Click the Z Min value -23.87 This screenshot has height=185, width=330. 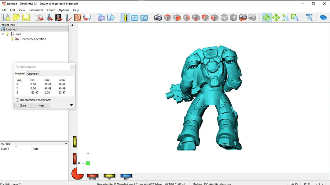pos(35,92)
